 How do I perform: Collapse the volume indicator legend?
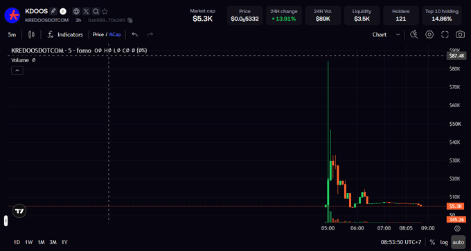pos(17,71)
